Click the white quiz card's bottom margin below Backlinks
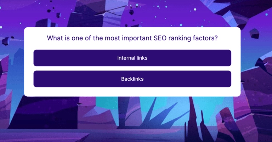Screen dimensions: 272x142 [132, 92]
